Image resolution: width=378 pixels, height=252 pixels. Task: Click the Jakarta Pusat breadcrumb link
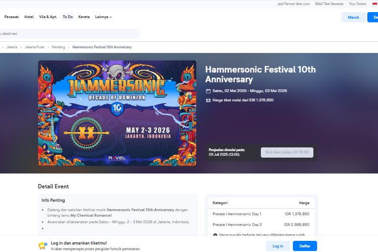tap(34, 47)
